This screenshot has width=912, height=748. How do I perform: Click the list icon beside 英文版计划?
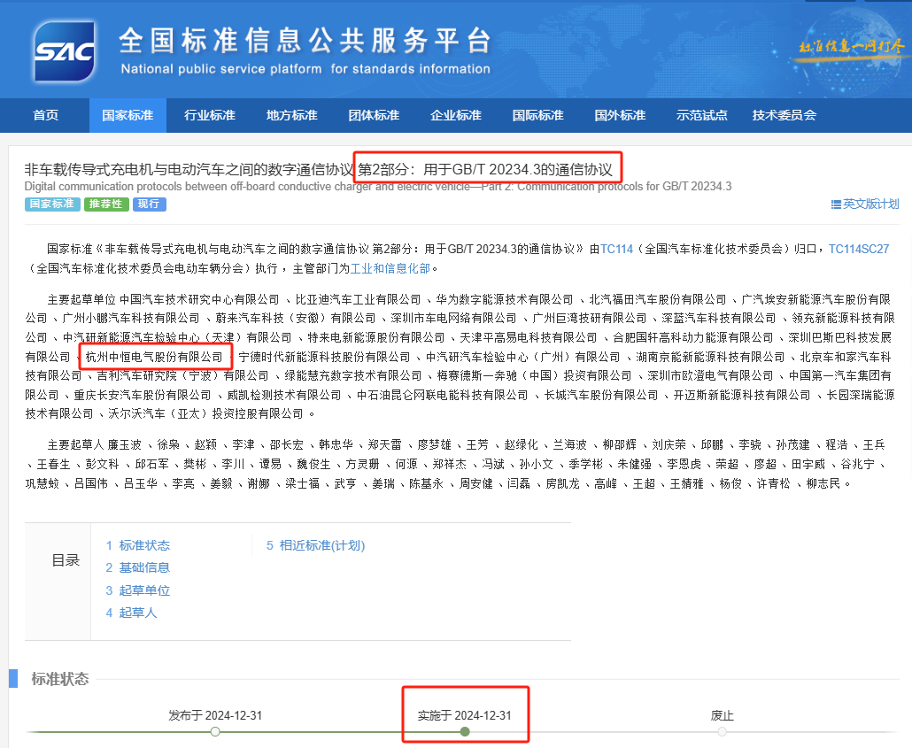tap(836, 204)
